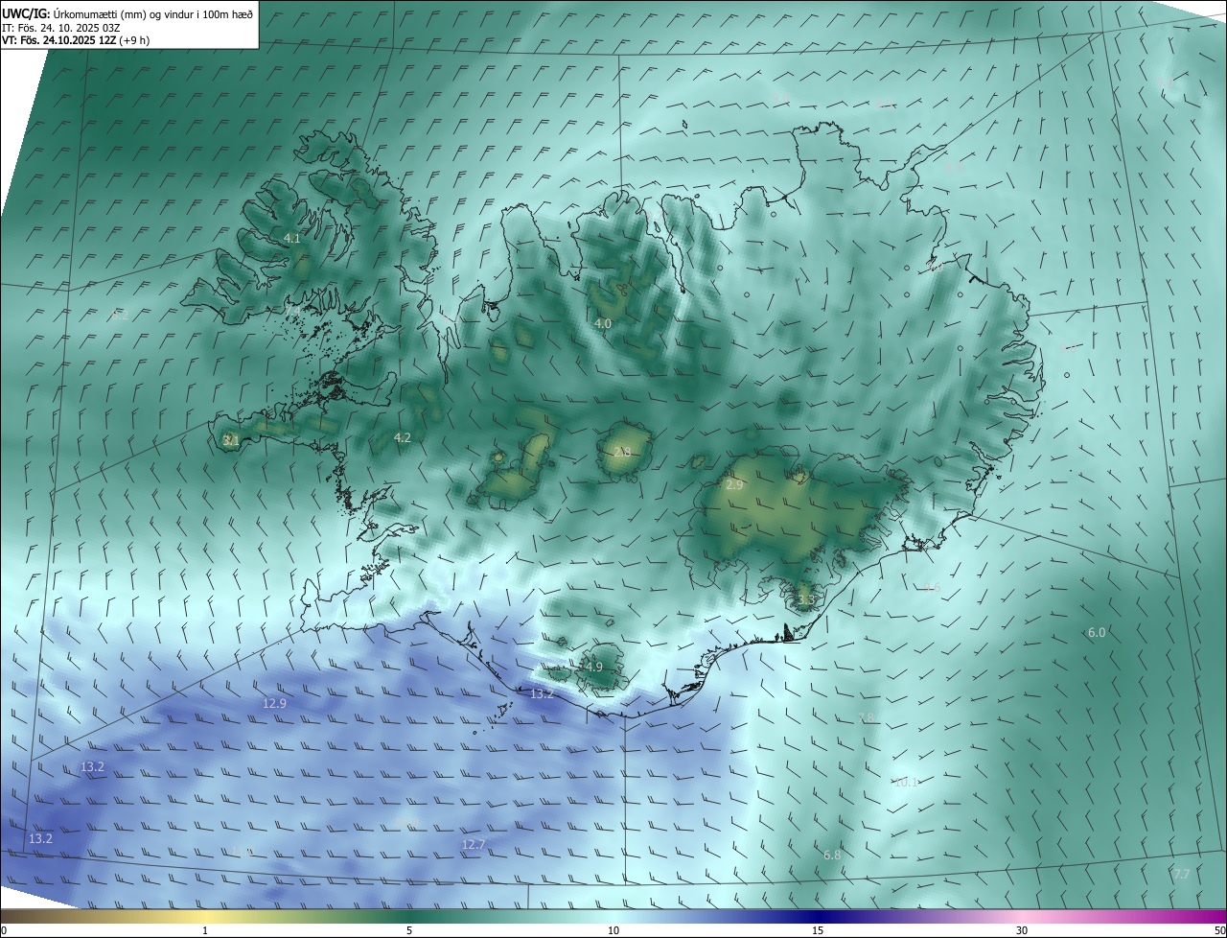The image size is (1227, 938).
Task: Click the 6.0 value over the eastern sea
Action: pyautogui.click(x=1097, y=632)
